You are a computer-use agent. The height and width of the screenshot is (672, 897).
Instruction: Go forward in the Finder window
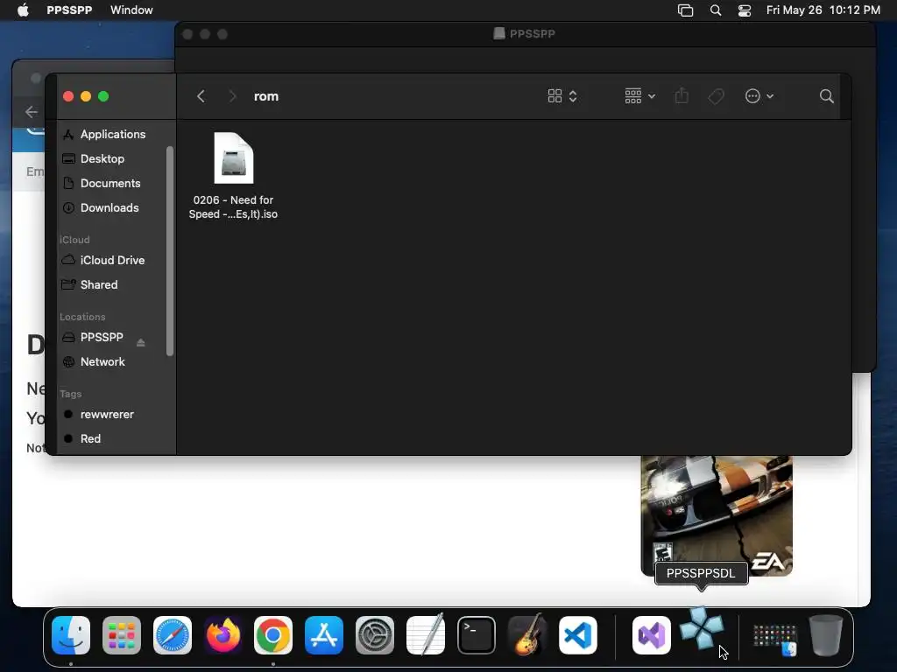232,96
